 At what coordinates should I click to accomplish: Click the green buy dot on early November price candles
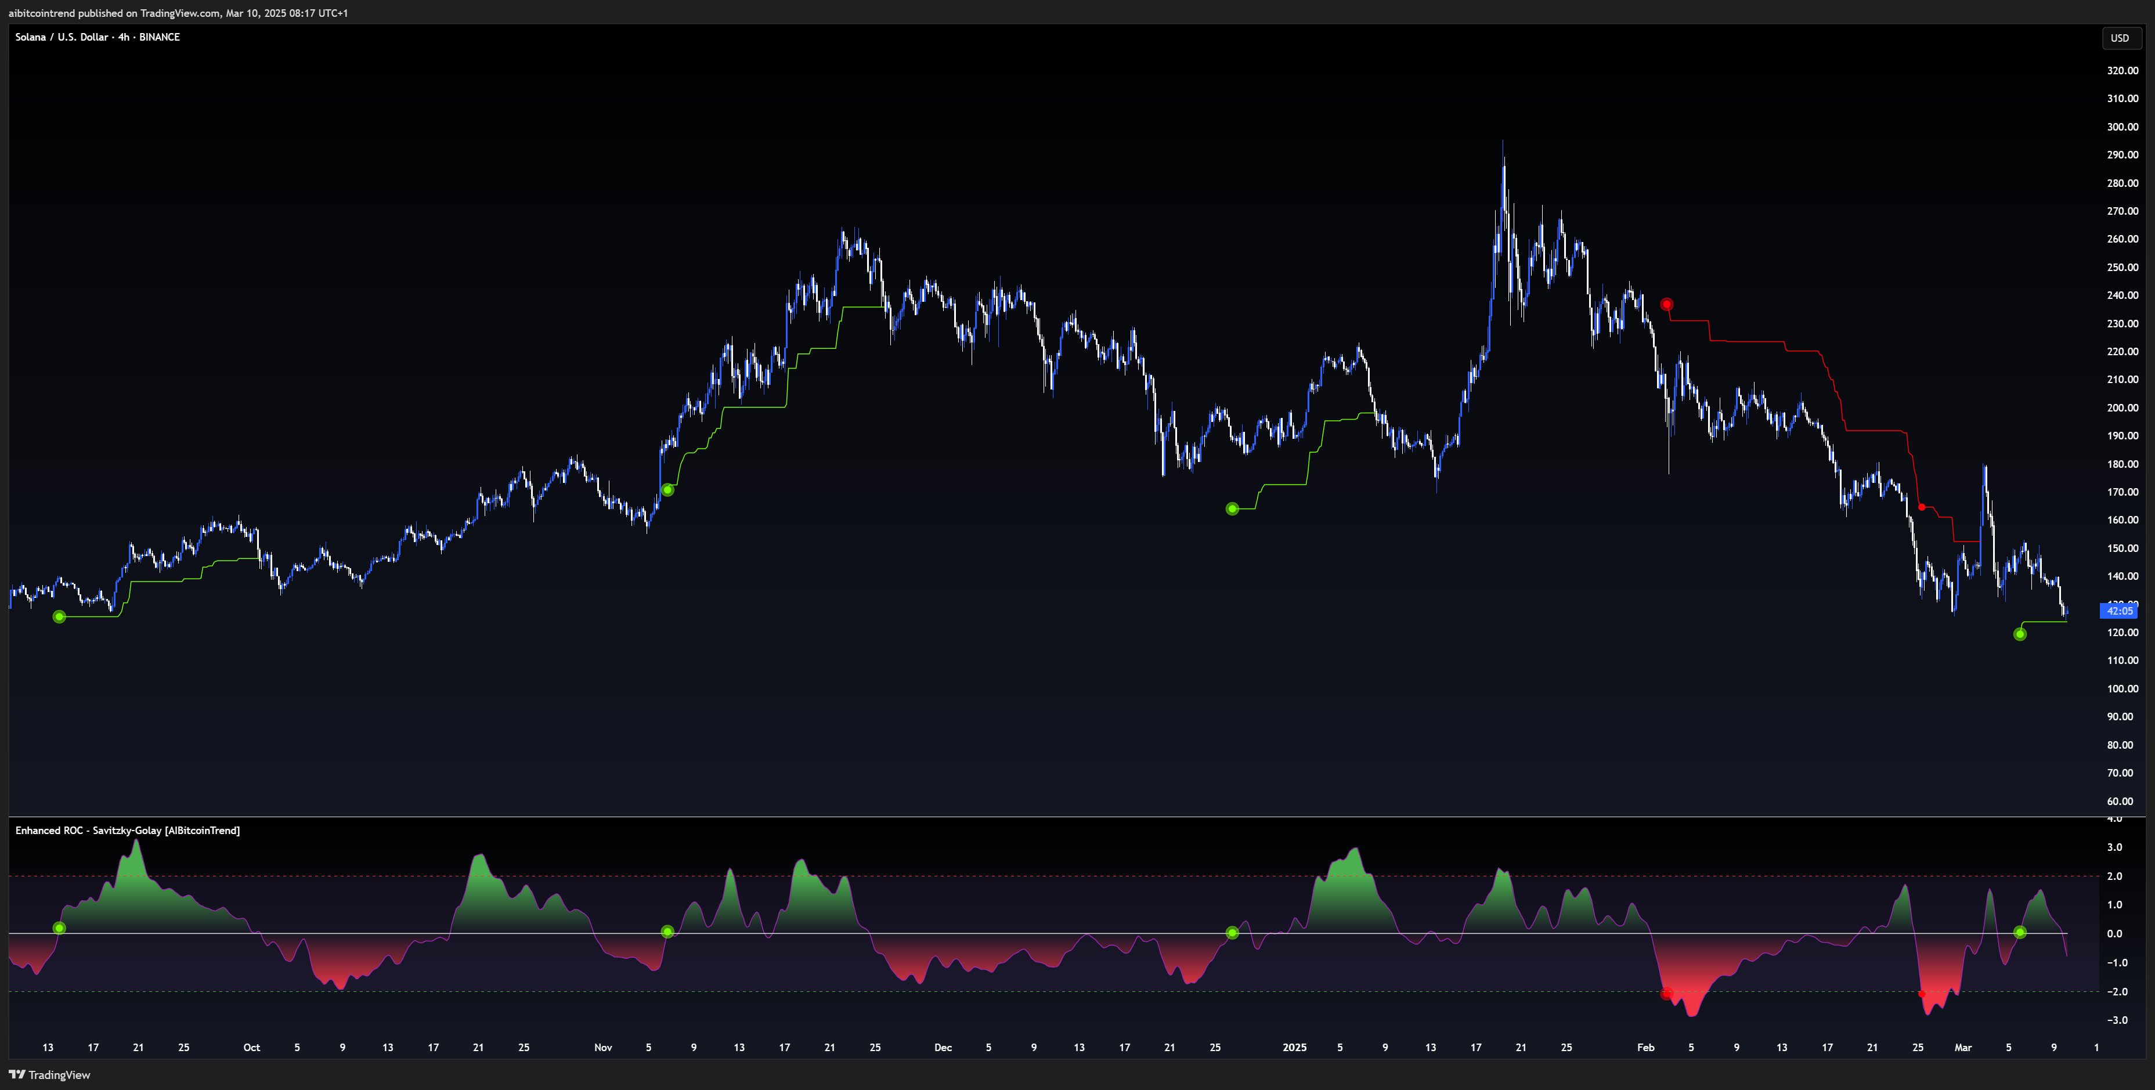tap(667, 490)
